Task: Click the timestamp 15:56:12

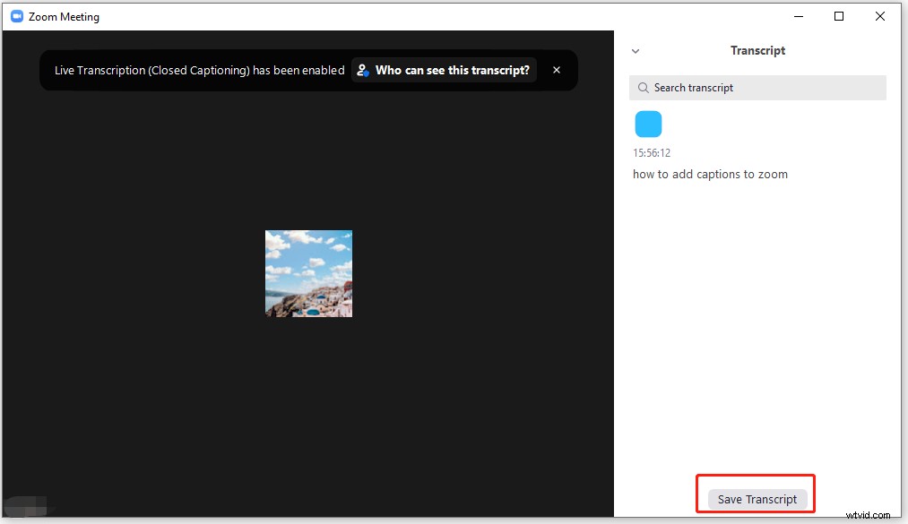Action: [x=651, y=152]
